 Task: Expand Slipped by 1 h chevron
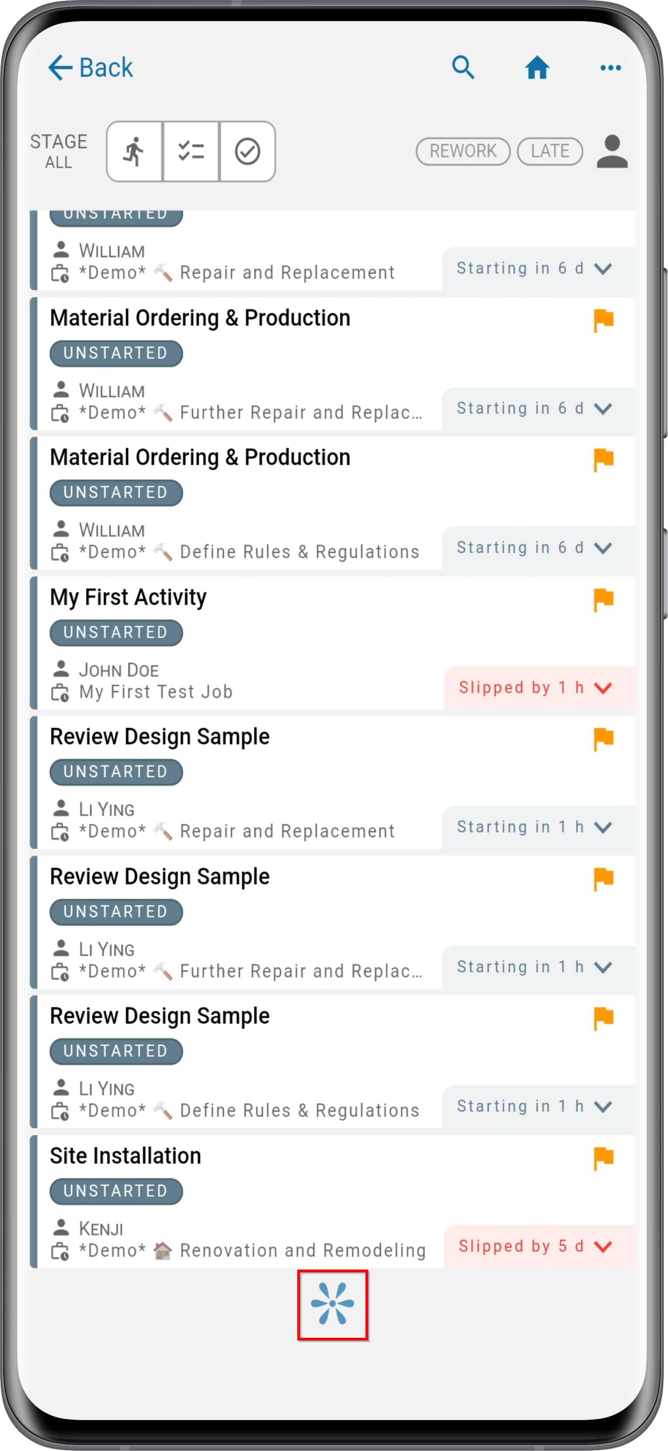(x=603, y=688)
